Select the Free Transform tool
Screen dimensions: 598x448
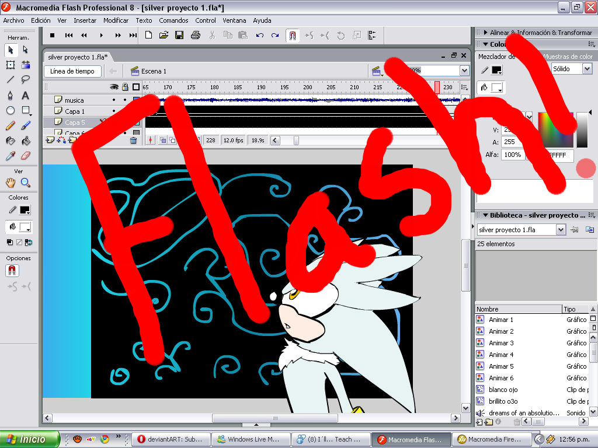tap(11, 65)
